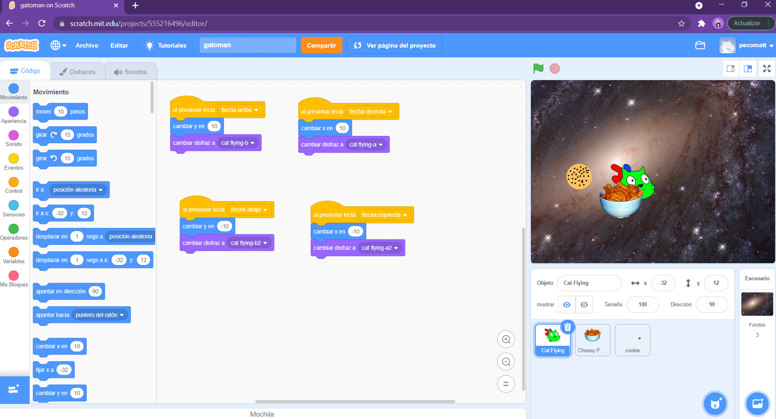Show the sprite with eye icon
Screen dimensions: 776x419
coord(567,304)
